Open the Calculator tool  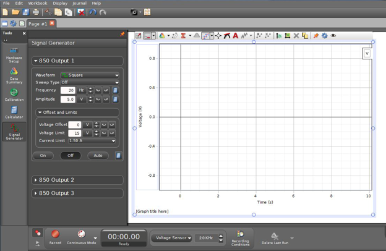[14, 112]
